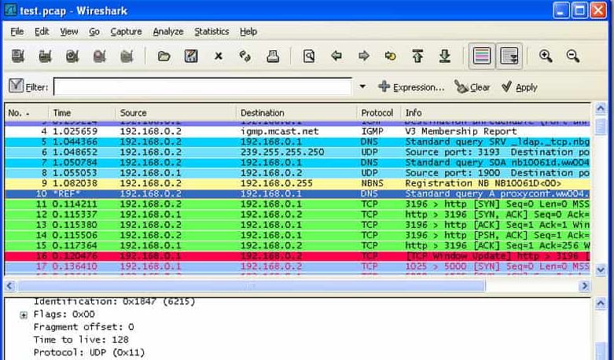
Task: Select packet 5 DNS SRV query row
Action: click(x=297, y=141)
